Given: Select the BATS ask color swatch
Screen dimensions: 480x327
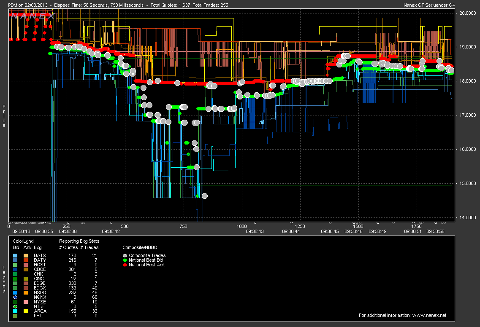Looking at the screenshot, I should pyautogui.click(x=26, y=255).
